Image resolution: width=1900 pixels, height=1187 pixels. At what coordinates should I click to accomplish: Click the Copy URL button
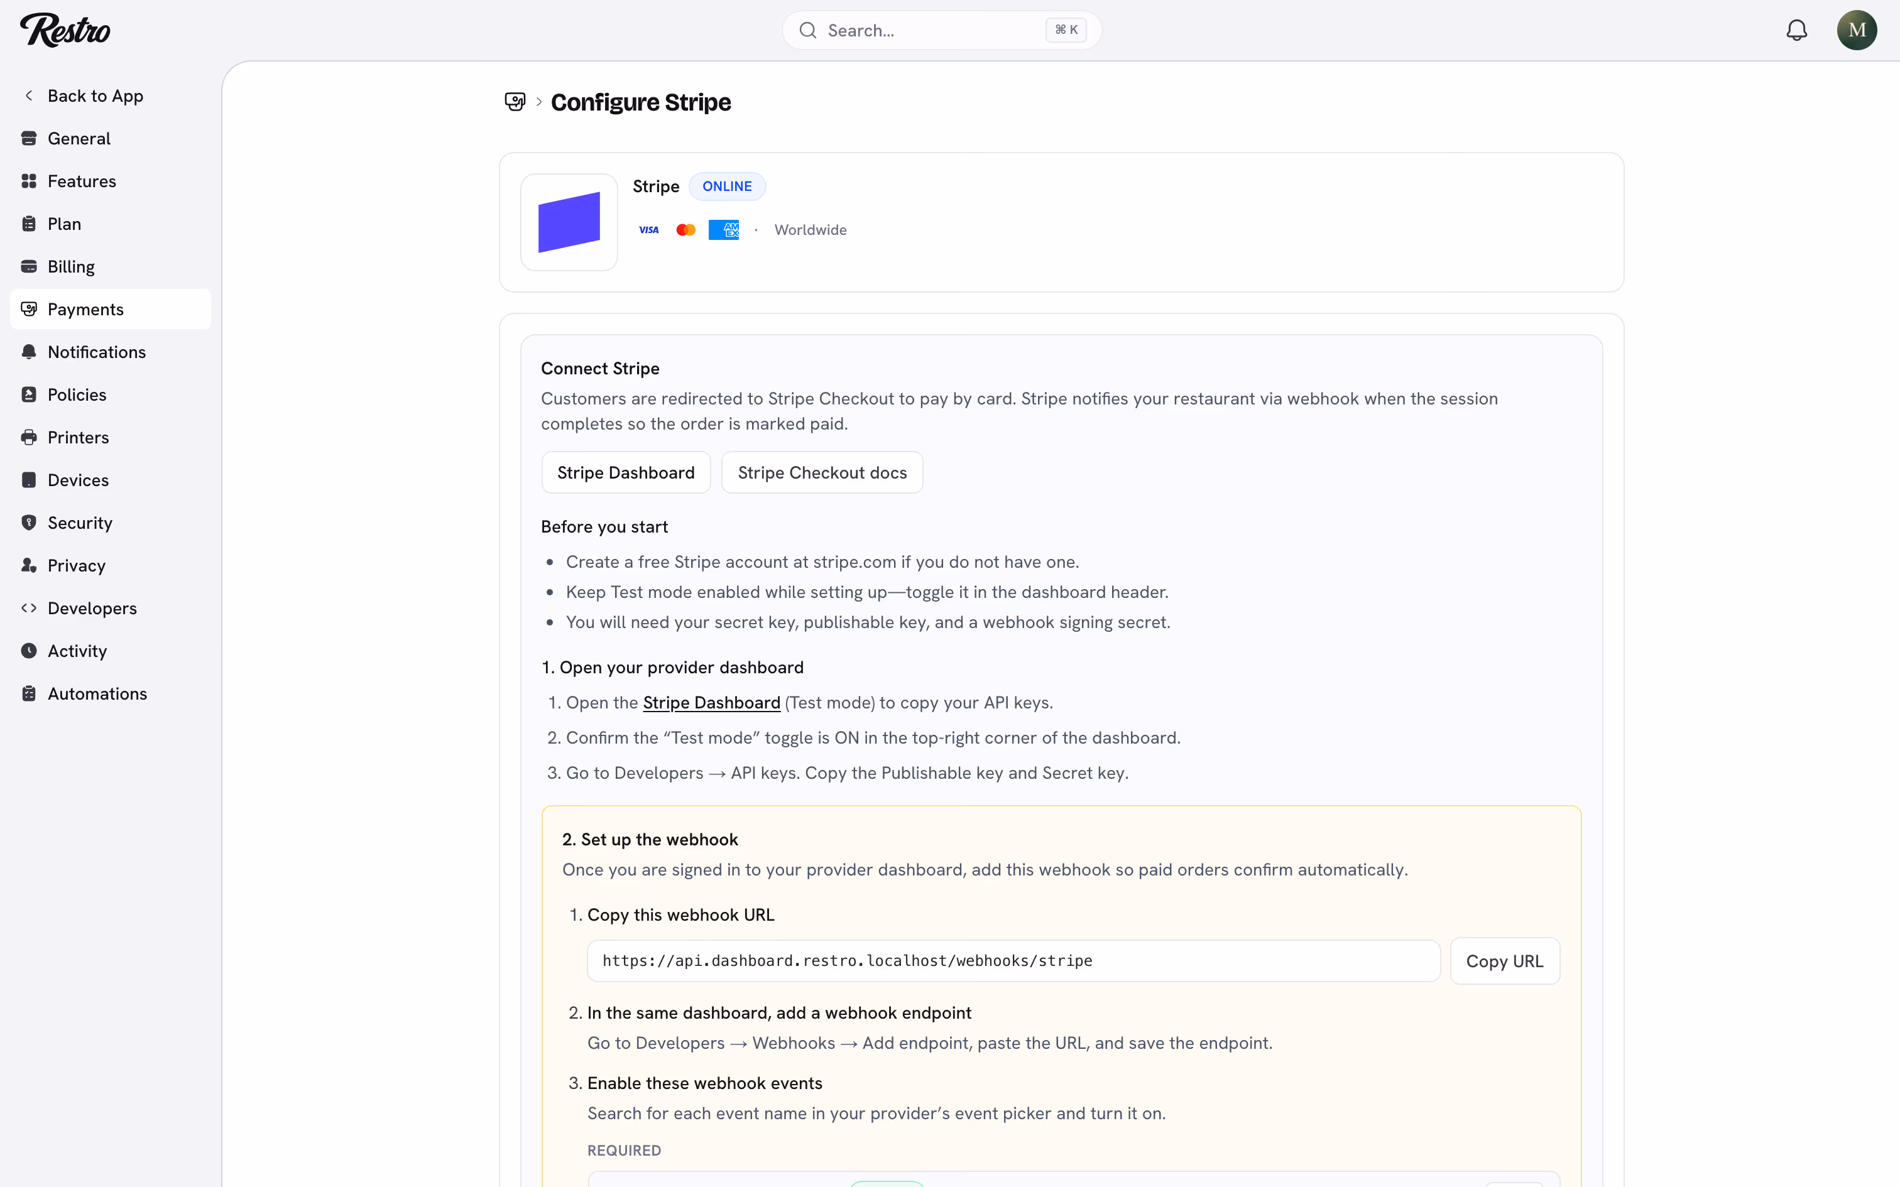1504,961
